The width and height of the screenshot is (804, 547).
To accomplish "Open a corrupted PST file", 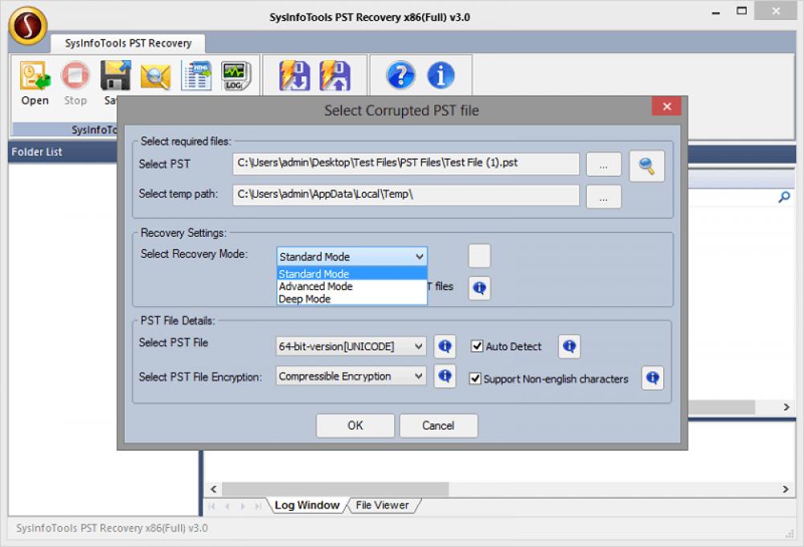I will click(x=34, y=76).
